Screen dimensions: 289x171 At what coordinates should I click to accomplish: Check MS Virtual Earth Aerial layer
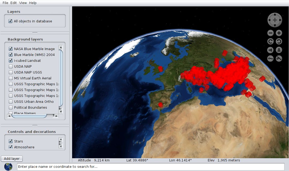pos(11,78)
